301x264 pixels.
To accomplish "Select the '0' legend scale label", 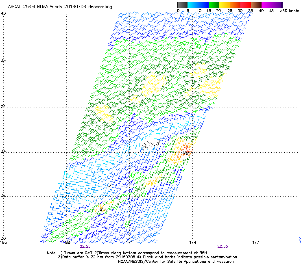I will 178,11.
